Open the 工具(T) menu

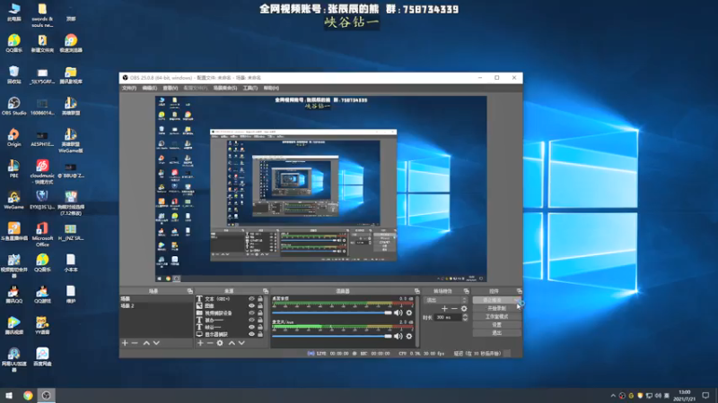coord(250,88)
